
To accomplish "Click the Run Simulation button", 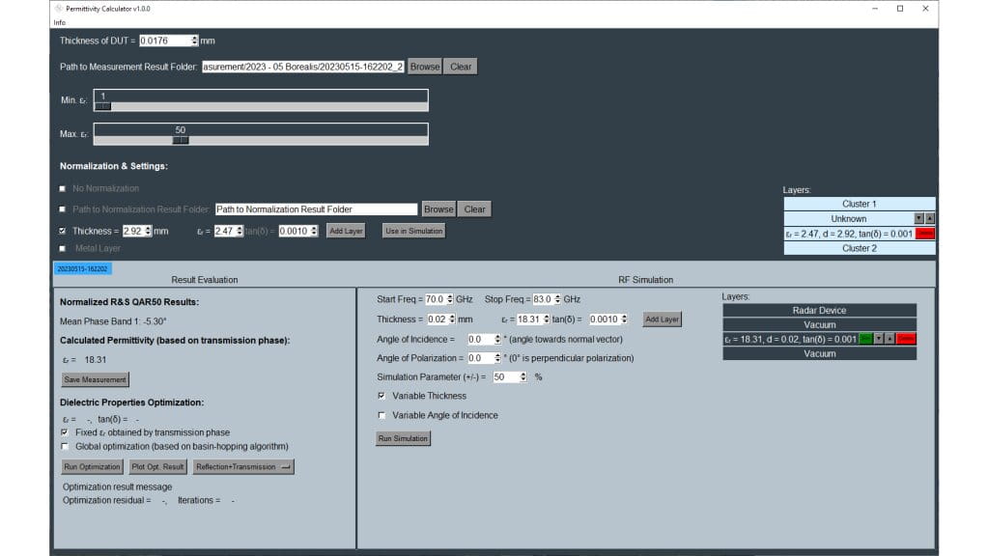I will (x=403, y=438).
